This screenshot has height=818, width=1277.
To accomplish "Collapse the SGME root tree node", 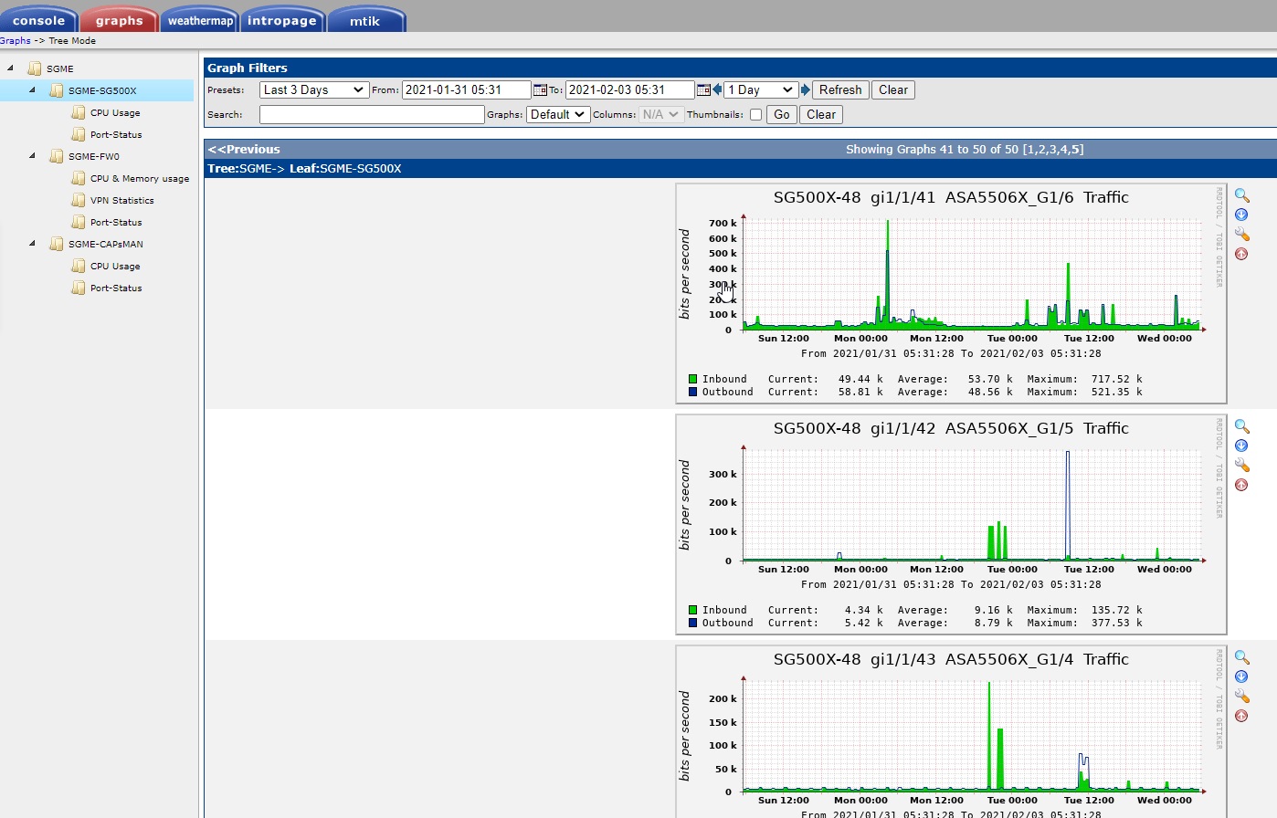I will [x=10, y=68].
